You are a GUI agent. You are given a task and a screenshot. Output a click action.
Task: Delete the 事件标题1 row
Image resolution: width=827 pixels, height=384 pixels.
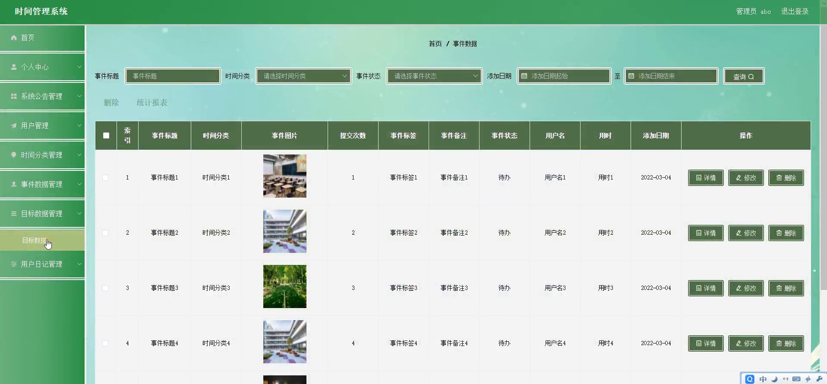(786, 178)
